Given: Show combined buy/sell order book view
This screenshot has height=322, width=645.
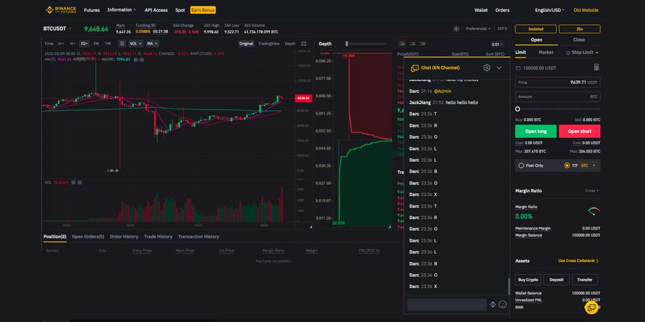Looking at the screenshot, I should (x=402, y=44).
